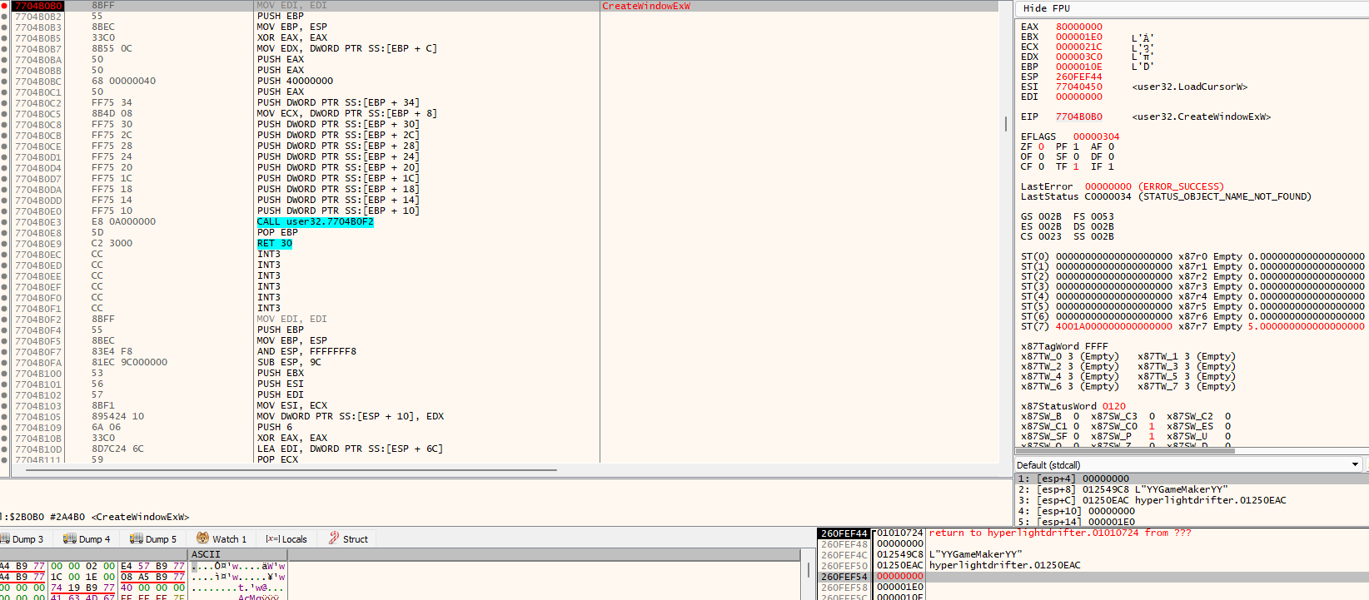The width and height of the screenshot is (1369, 600).
Task: Click the EAX register value 80000000
Action: [x=1078, y=27]
